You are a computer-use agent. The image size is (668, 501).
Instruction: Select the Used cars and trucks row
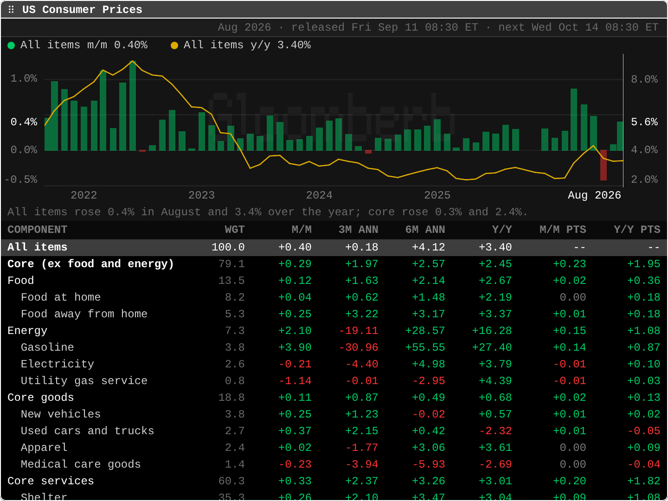334,431
